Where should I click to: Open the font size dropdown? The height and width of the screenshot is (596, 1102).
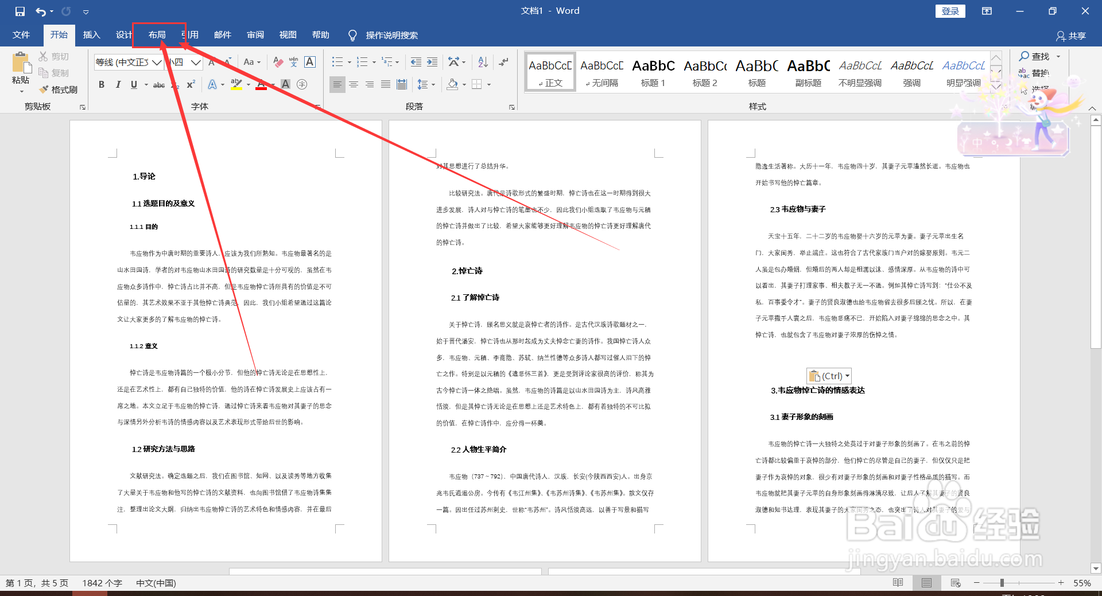196,62
